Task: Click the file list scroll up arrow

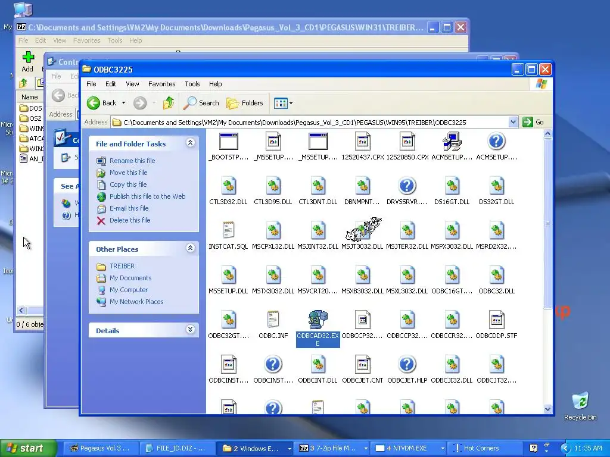Action: [x=547, y=134]
